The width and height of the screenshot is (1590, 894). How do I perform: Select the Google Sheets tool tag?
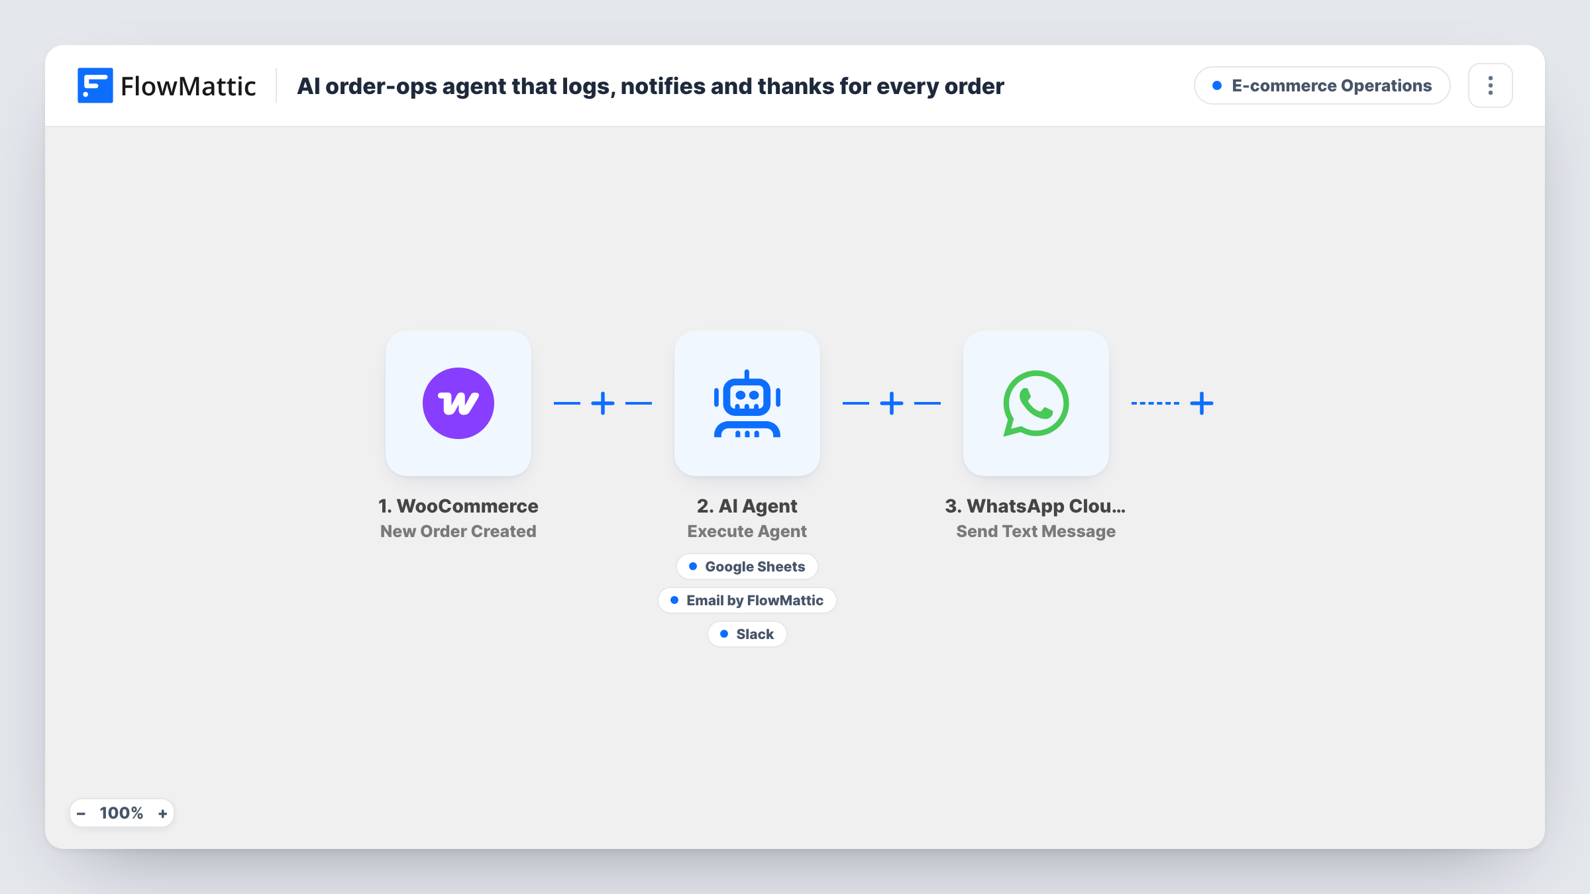[x=747, y=566]
